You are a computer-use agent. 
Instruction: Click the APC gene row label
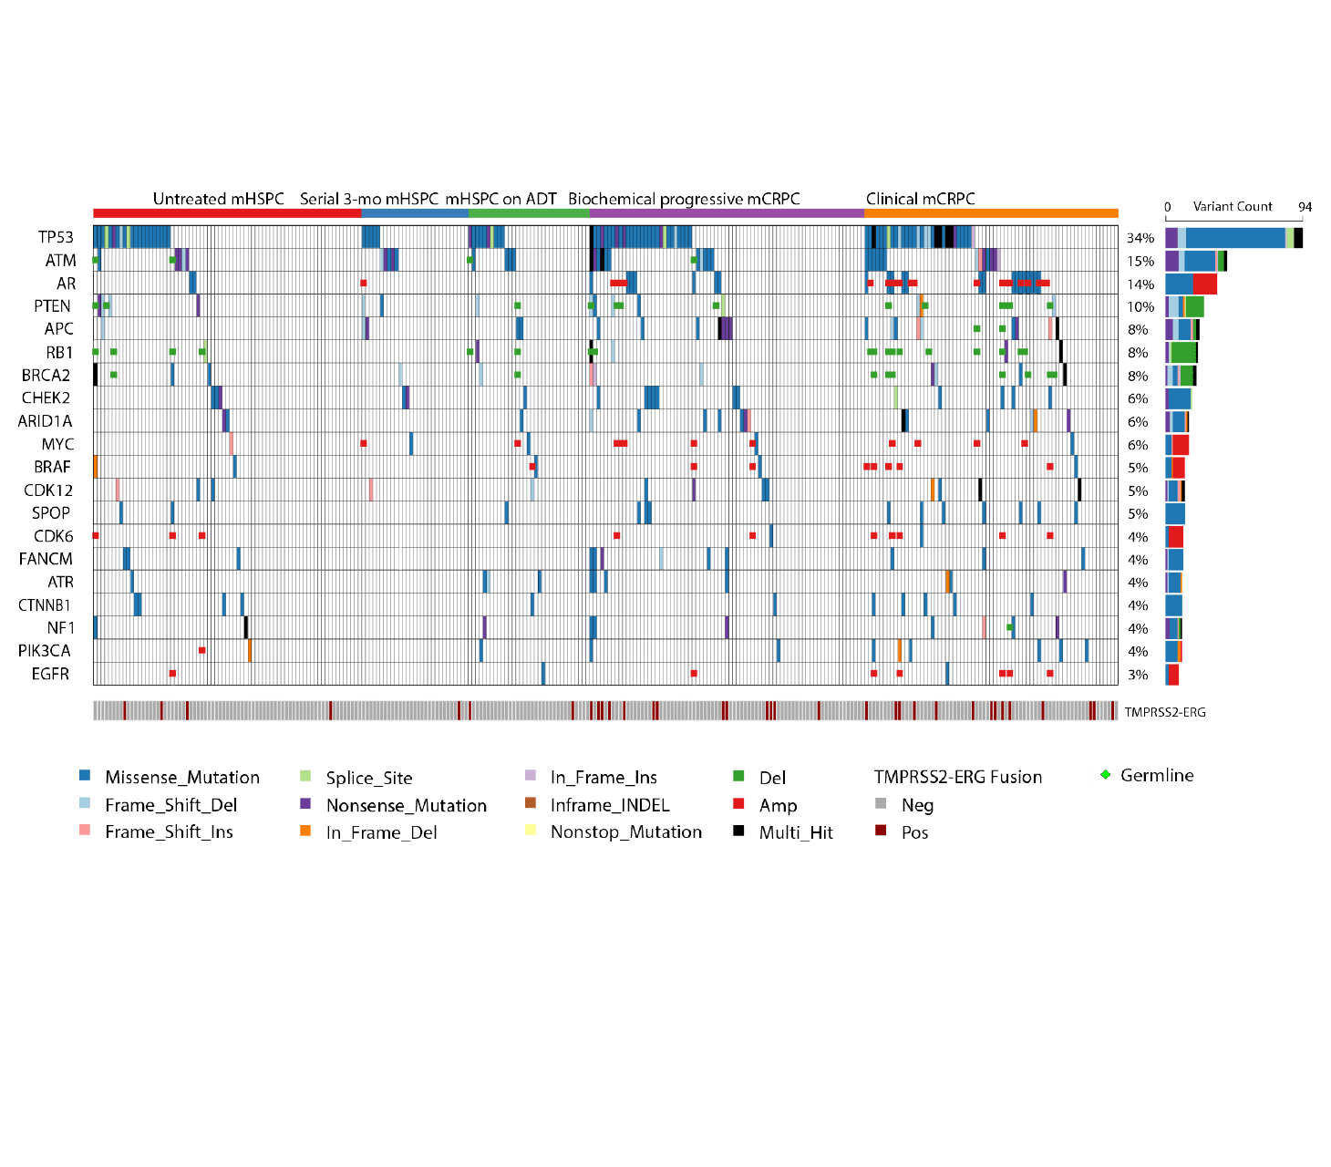pos(59,329)
